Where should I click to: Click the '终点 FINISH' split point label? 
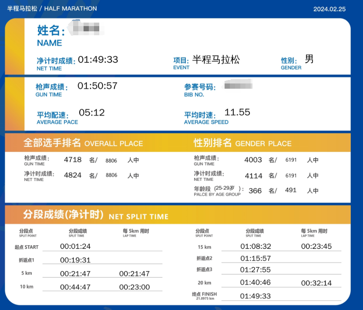pyautogui.click(x=205, y=296)
